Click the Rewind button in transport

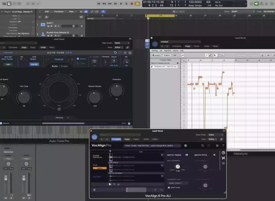tap(104, 3)
